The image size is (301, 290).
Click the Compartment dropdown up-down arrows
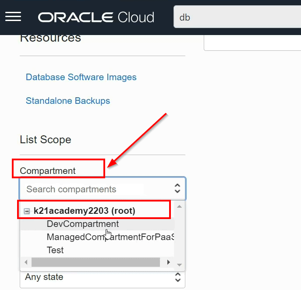[177, 189]
